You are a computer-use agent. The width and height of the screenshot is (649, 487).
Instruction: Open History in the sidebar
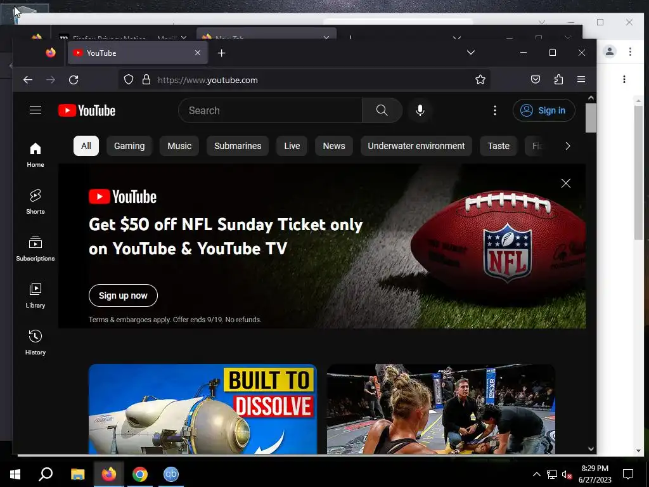[35, 342]
